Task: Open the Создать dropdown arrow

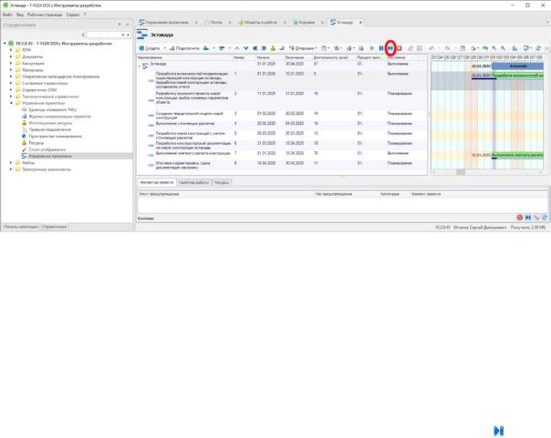Action: pos(164,48)
